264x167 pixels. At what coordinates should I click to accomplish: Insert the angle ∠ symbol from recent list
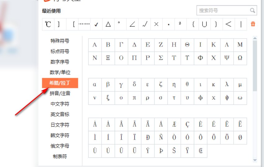(x=132, y=24)
